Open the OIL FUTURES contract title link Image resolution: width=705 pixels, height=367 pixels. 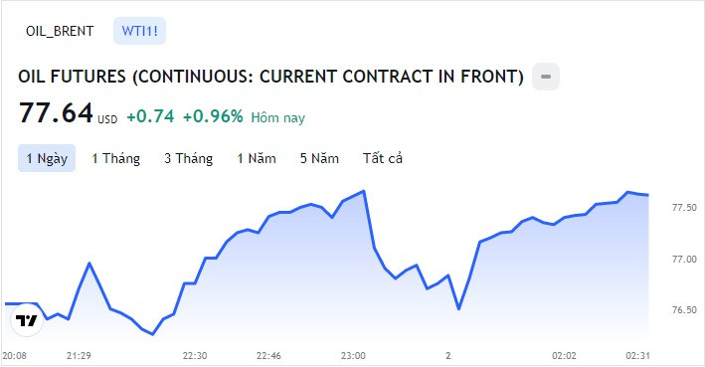pyautogui.click(x=270, y=77)
